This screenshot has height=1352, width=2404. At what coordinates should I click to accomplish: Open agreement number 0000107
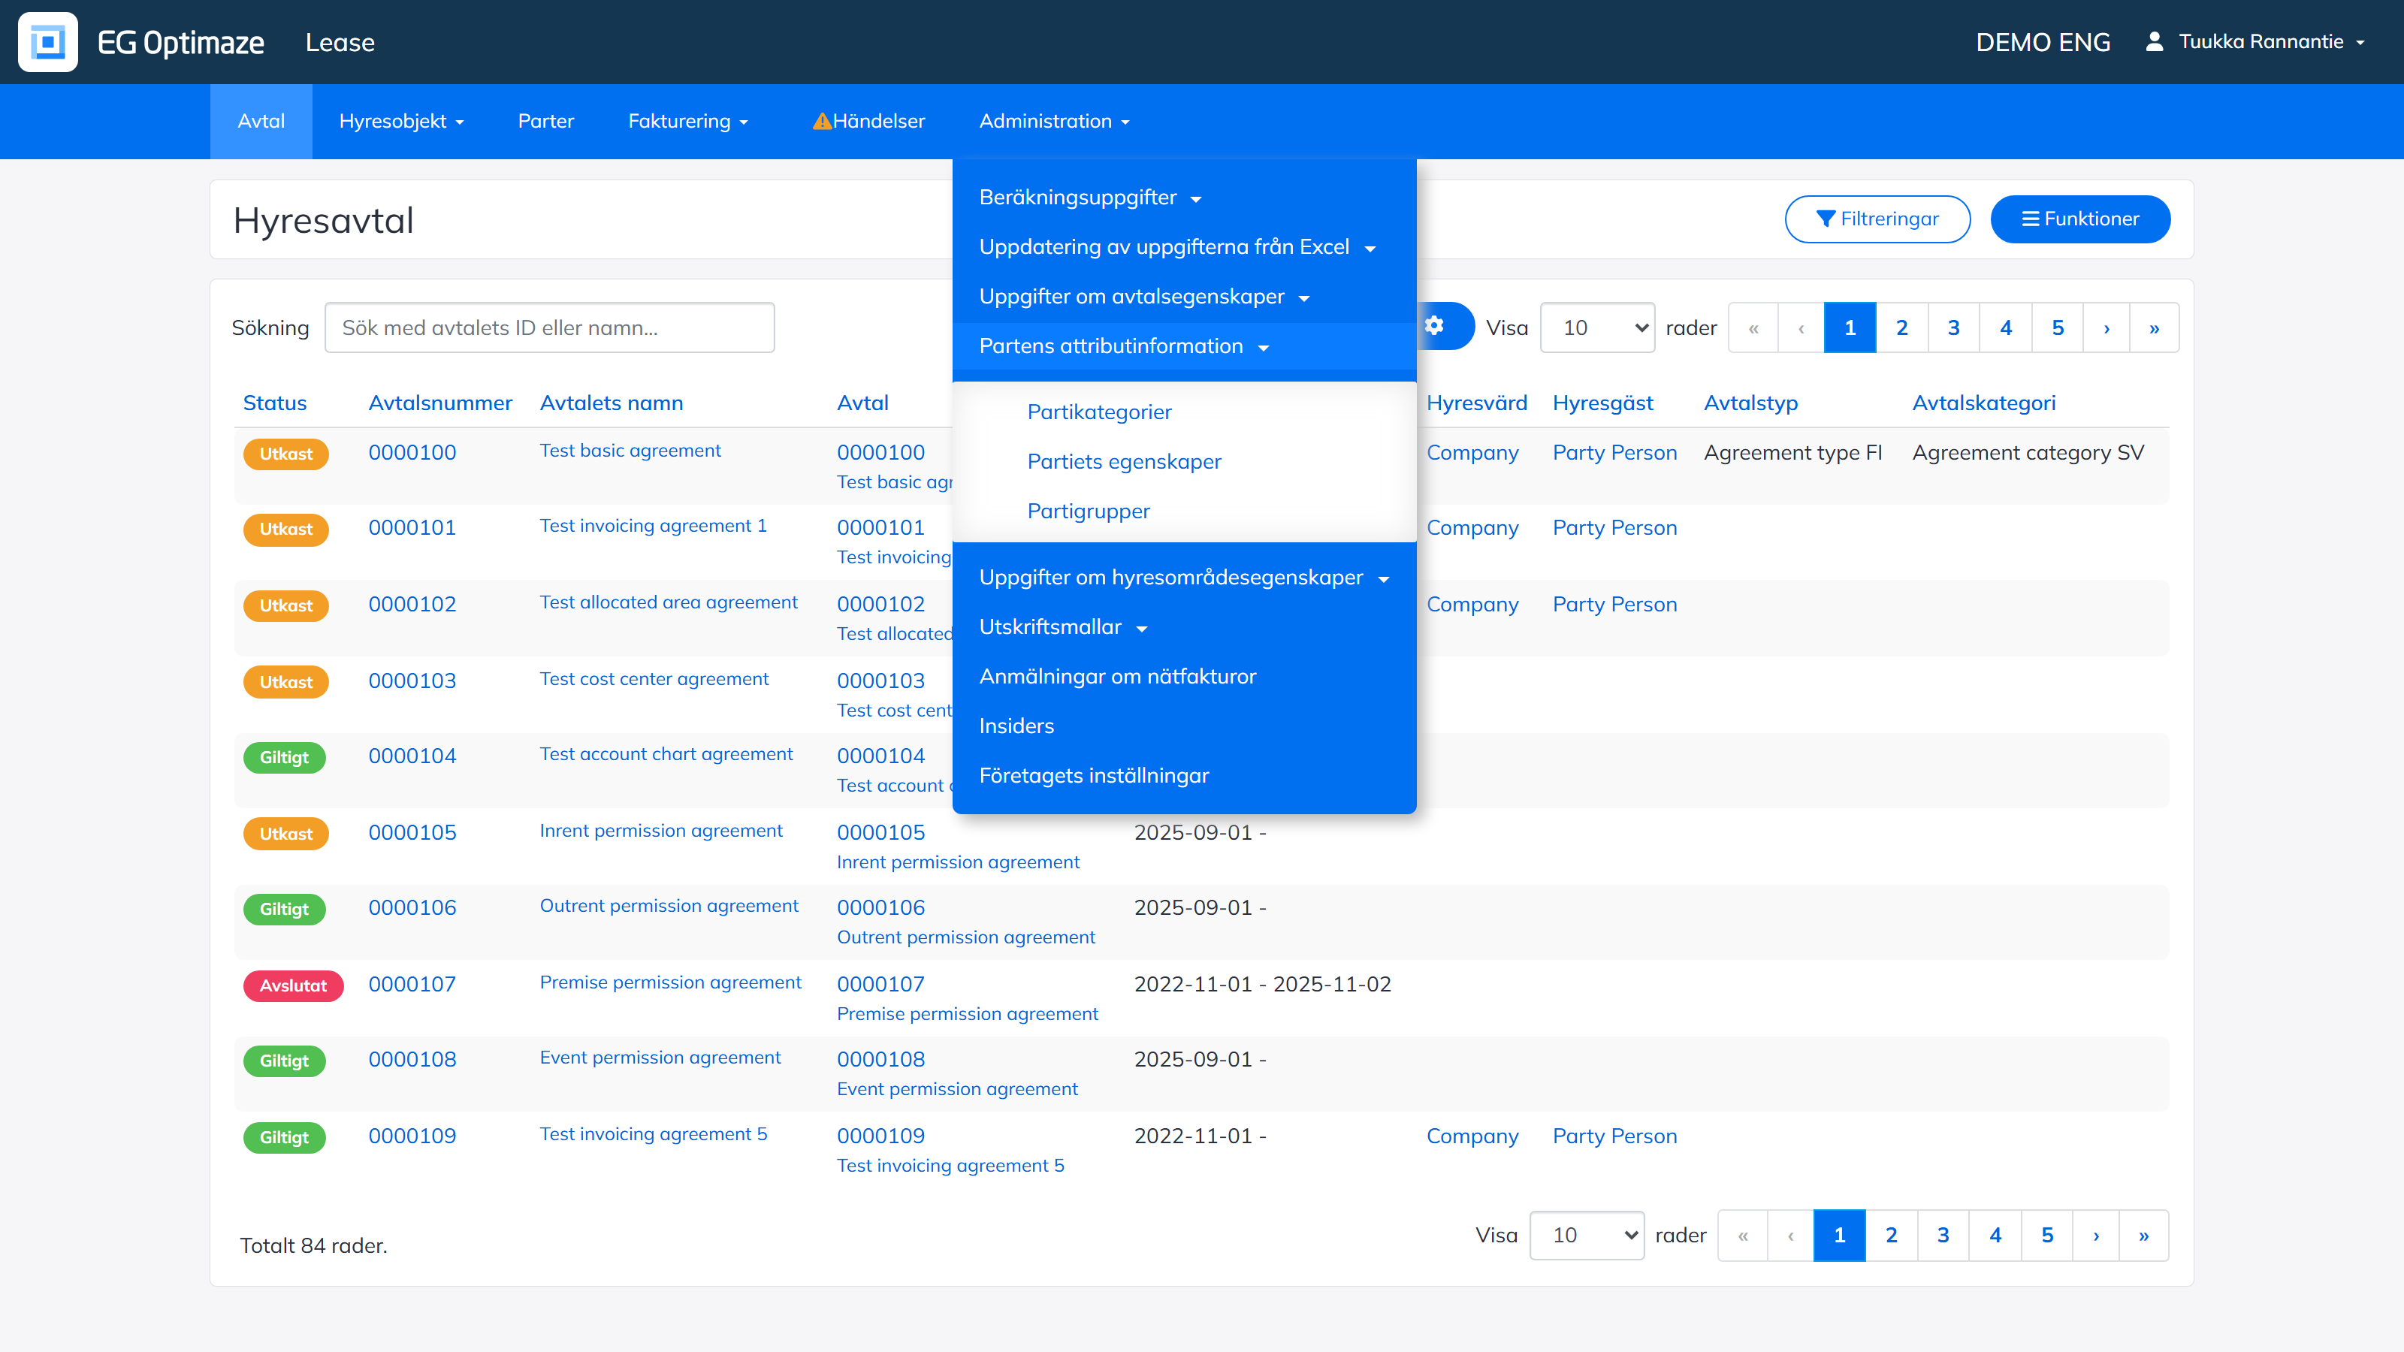[412, 985]
